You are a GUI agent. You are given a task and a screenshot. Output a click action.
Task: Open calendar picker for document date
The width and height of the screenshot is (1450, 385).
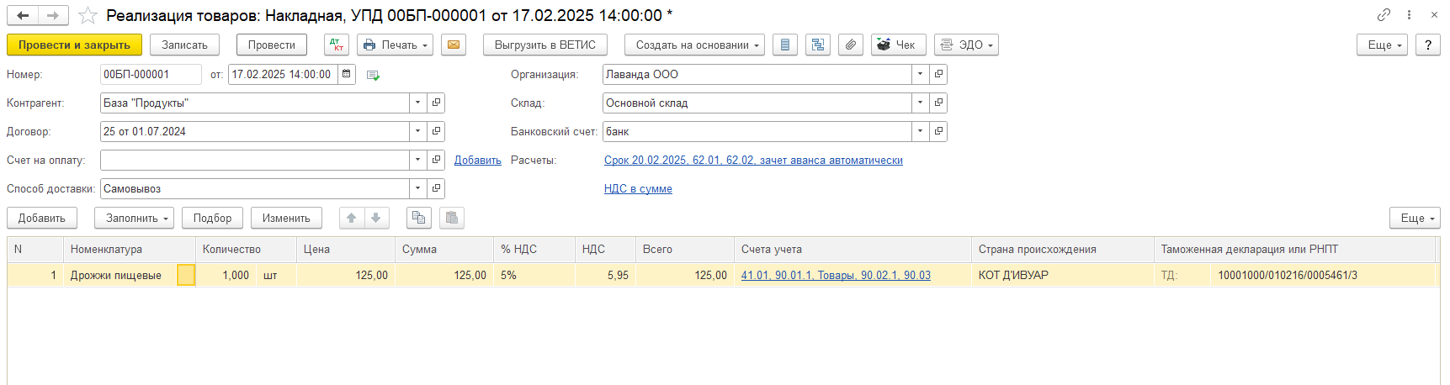[346, 74]
